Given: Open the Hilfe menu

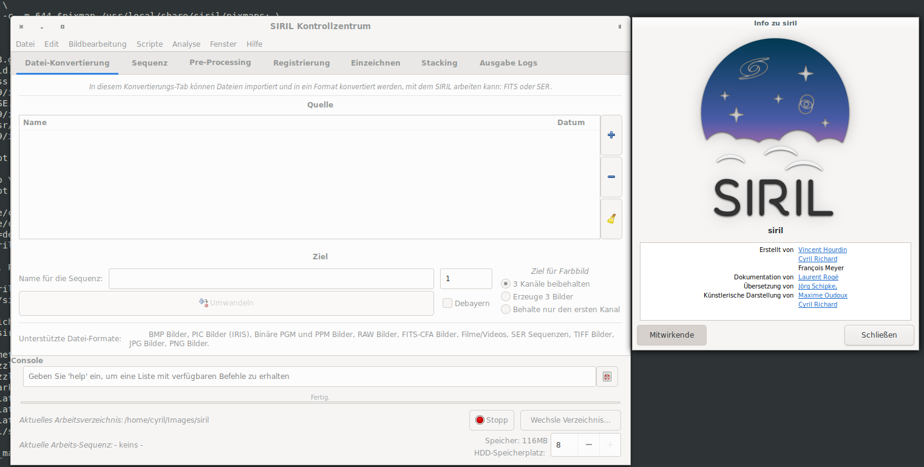Looking at the screenshot, I should (x=254, y=44).
